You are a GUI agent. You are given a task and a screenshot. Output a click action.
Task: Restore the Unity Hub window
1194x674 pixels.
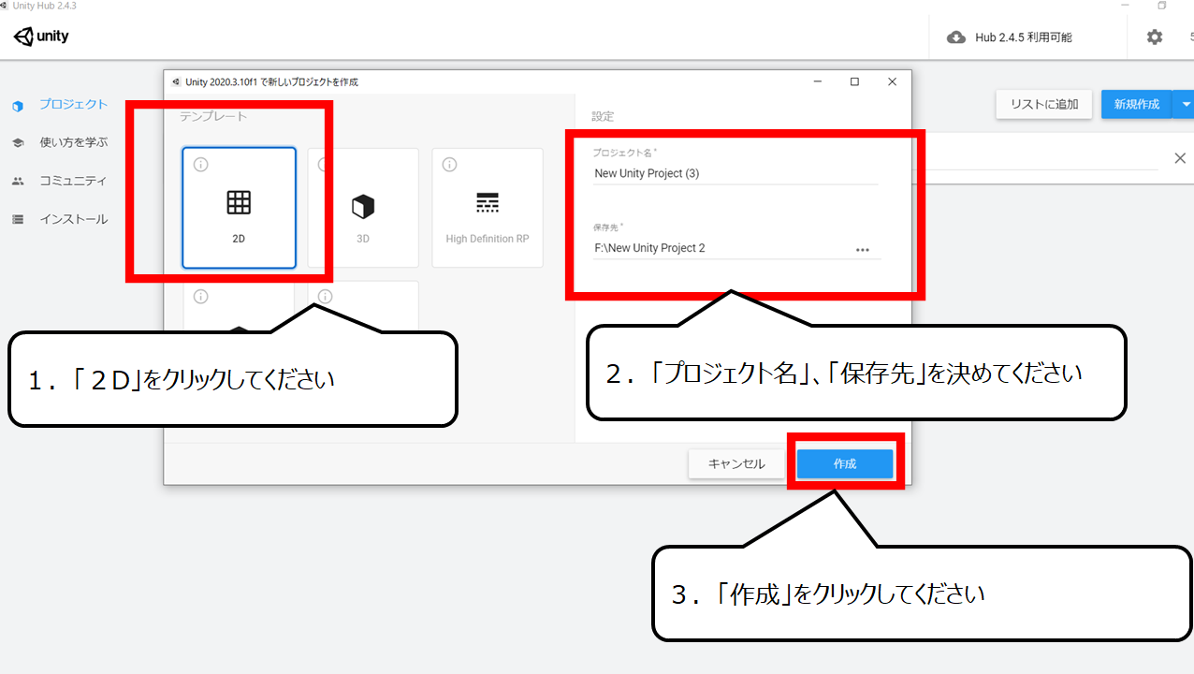1162,6
